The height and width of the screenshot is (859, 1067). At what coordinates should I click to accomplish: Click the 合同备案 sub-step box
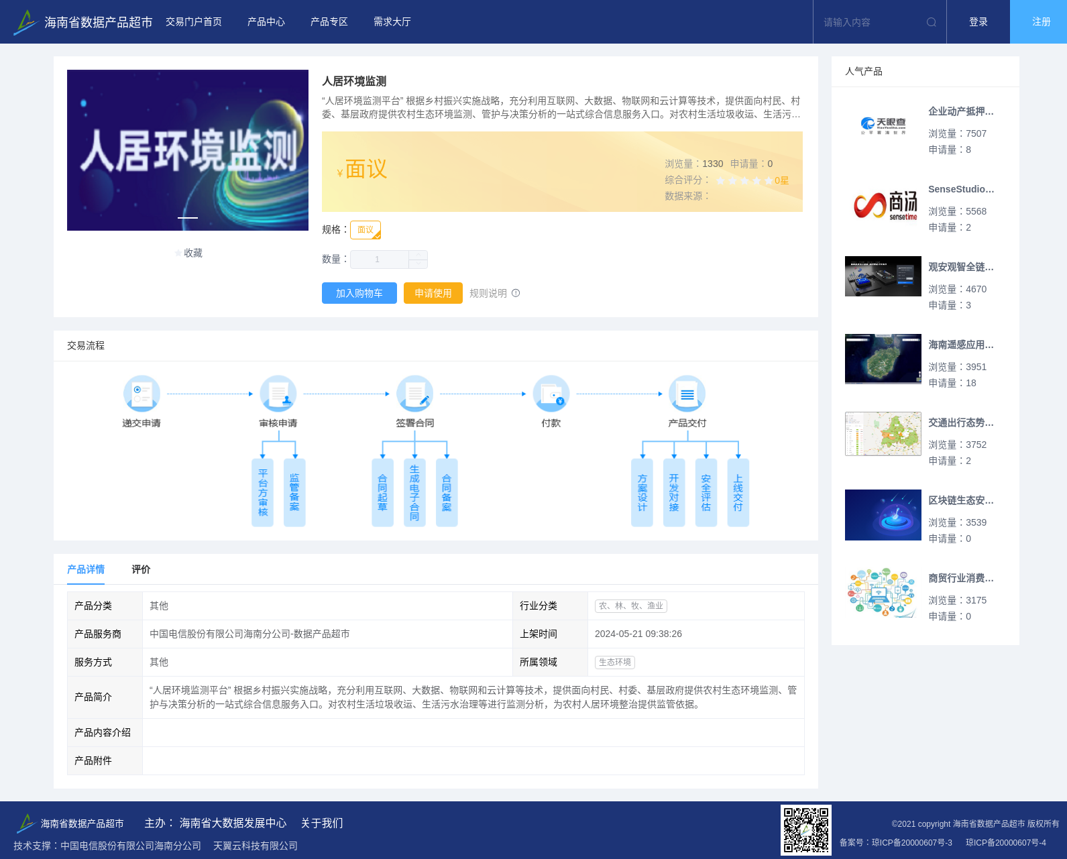click(x=447, y=493)
